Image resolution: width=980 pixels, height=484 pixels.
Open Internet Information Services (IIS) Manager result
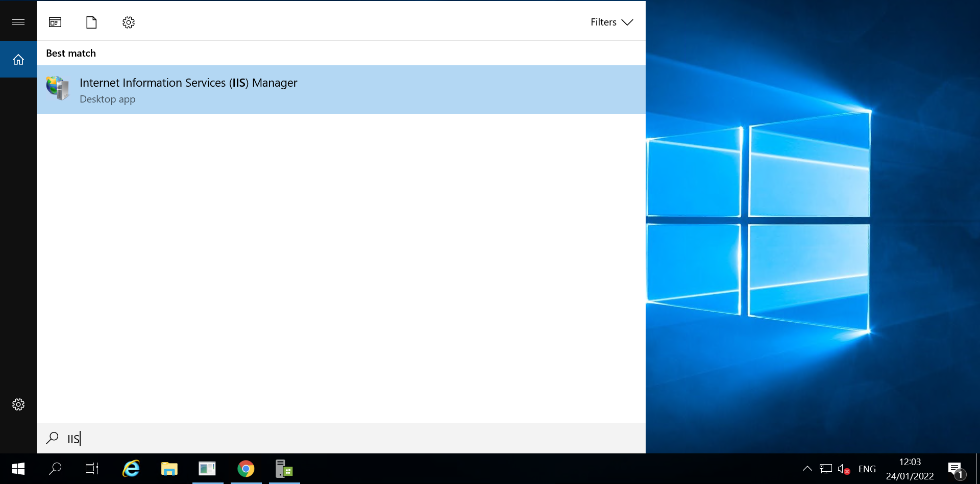341,90
